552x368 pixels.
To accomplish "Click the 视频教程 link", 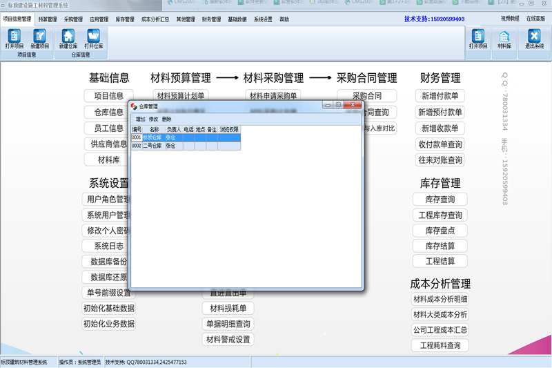I will [x=510, y=19].
